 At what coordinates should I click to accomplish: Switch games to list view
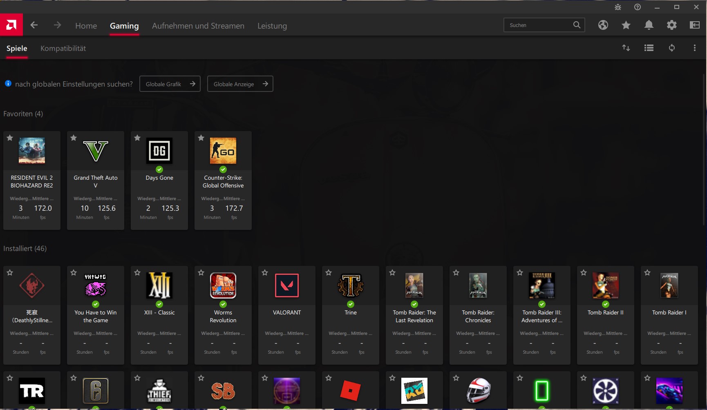(x=649, y=48)
